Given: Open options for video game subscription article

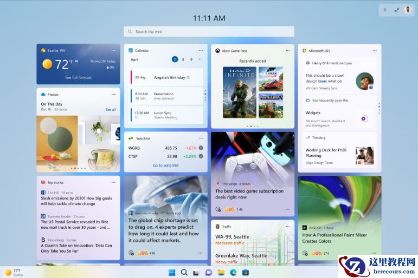Looking at the screenshot, I should click(x=287, y=209).
